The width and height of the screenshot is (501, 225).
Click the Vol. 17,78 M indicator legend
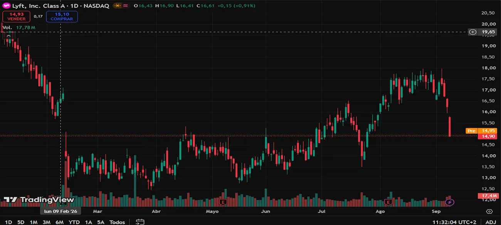click(x=19, y=28)
